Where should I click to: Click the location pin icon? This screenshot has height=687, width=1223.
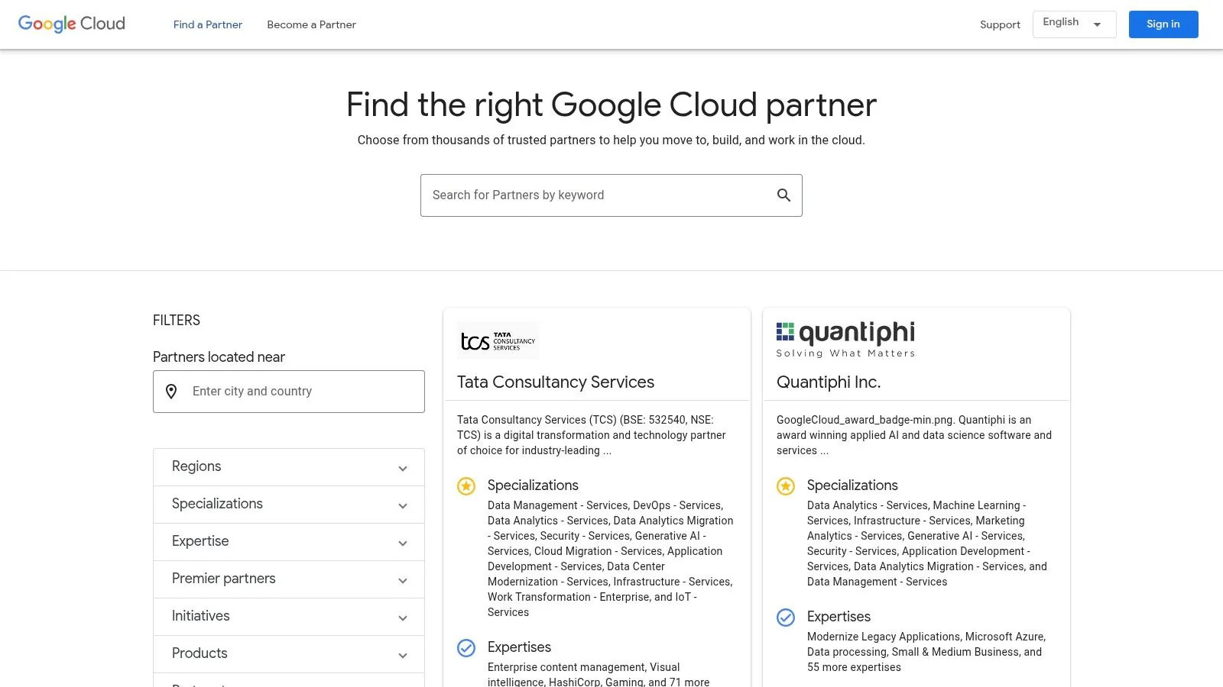pyautogui.click(x=172, y=392)
